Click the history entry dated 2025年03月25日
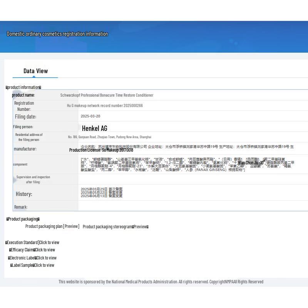Image resolution: width=308 pixels, height=308 pixels. pos(102,189)
